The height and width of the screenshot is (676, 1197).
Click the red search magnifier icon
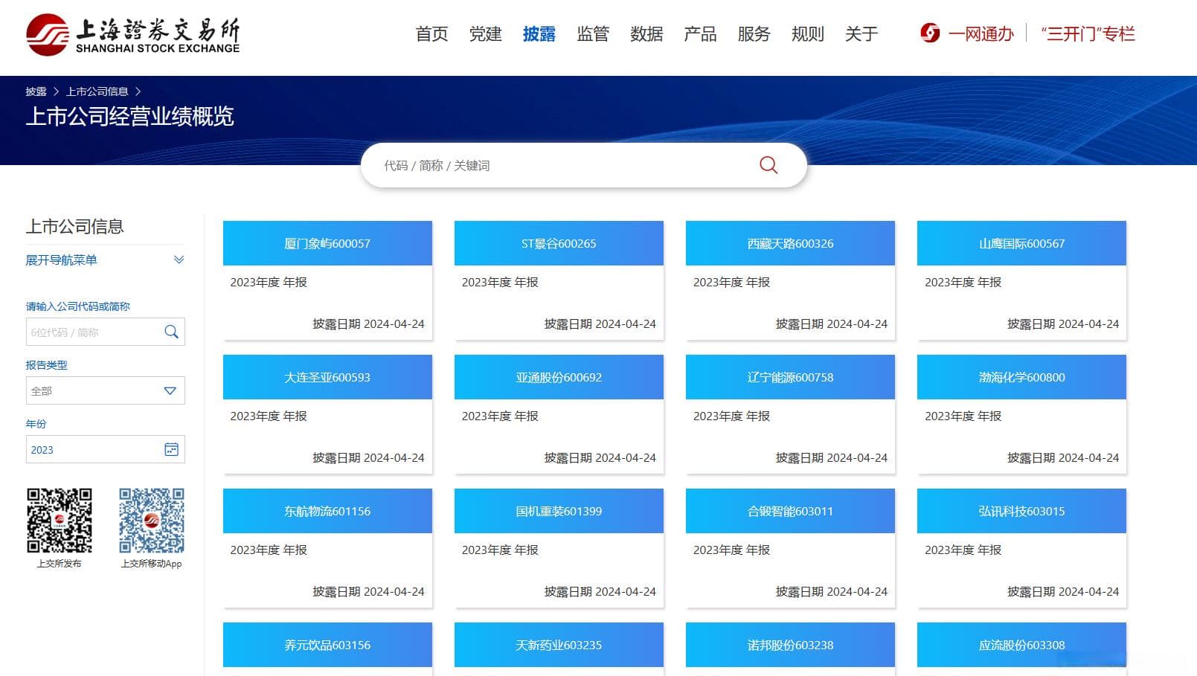click(768, 165)
